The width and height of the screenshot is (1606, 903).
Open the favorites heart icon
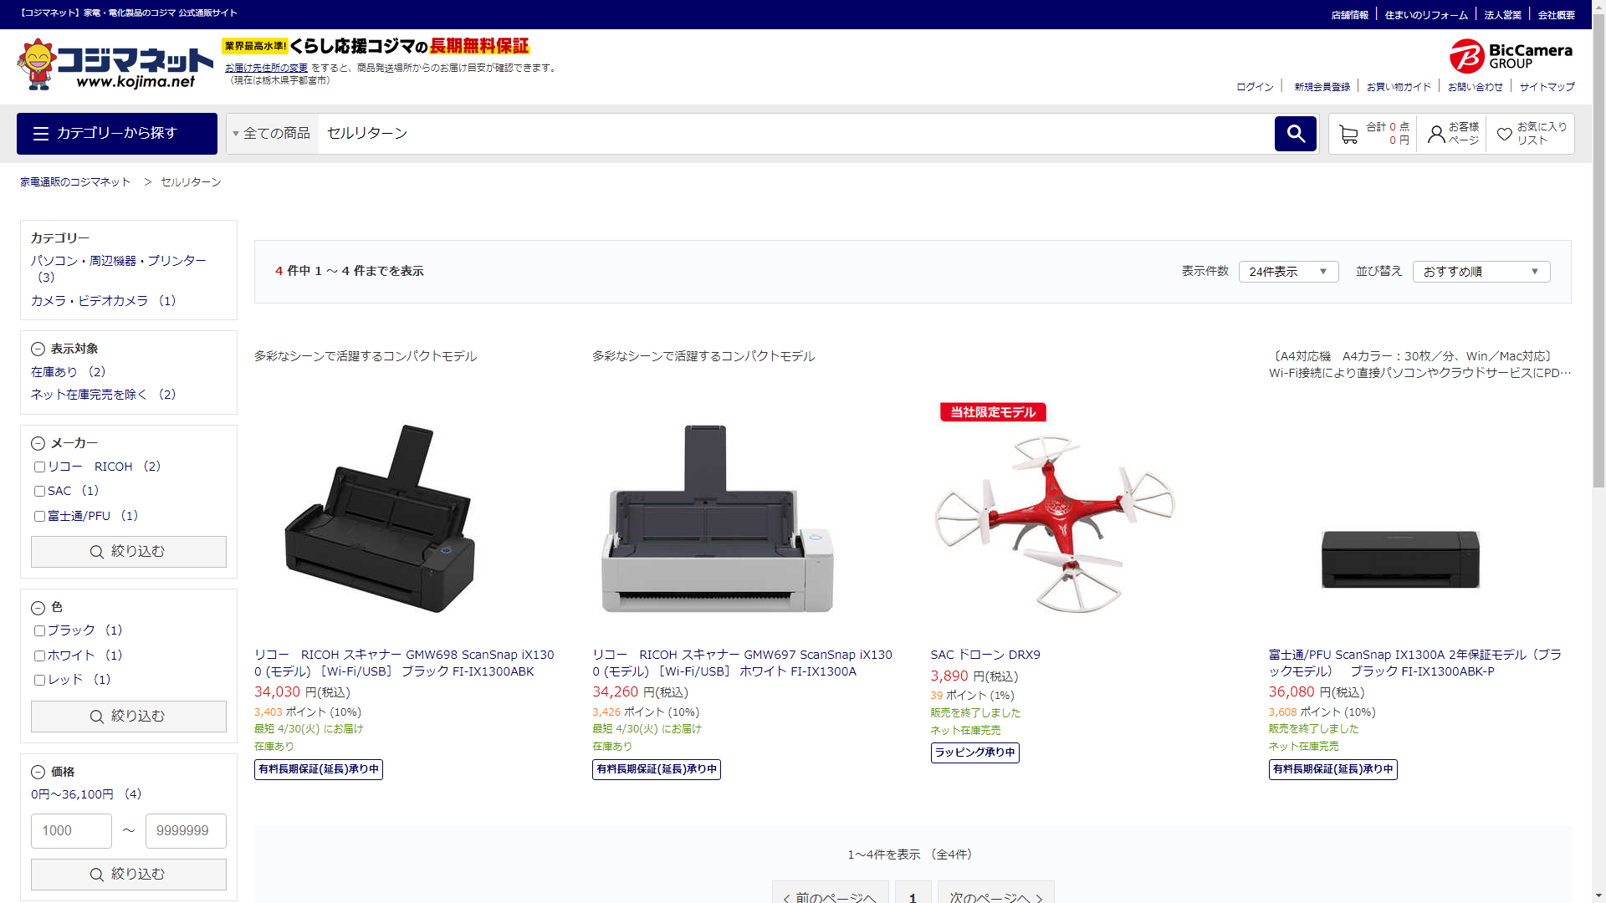[x=1504, y=134]
